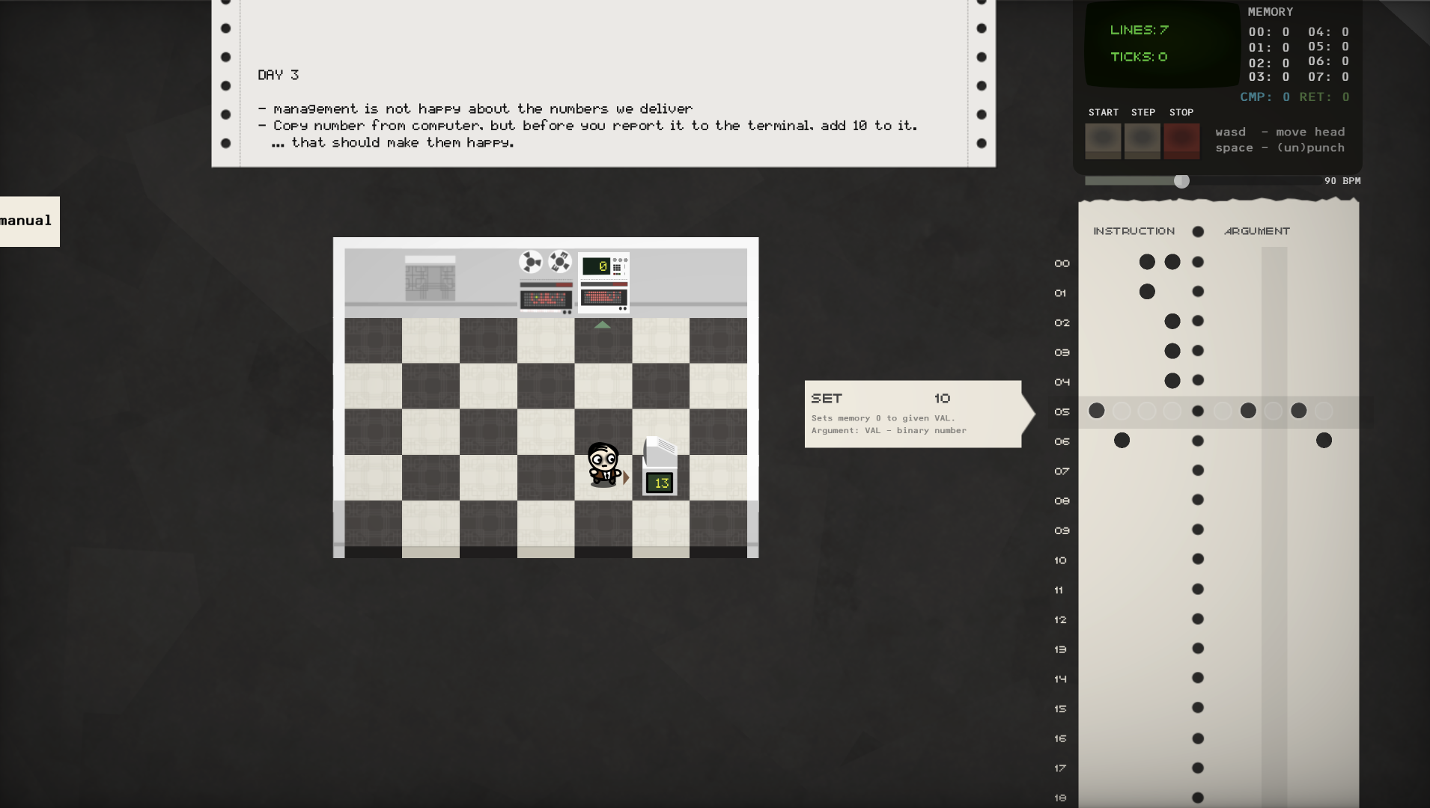Screen dimensions: 1430x808
Task: Punch second instruction hole on row 05
Action: pyautogui.click(x=1122, y=411)
